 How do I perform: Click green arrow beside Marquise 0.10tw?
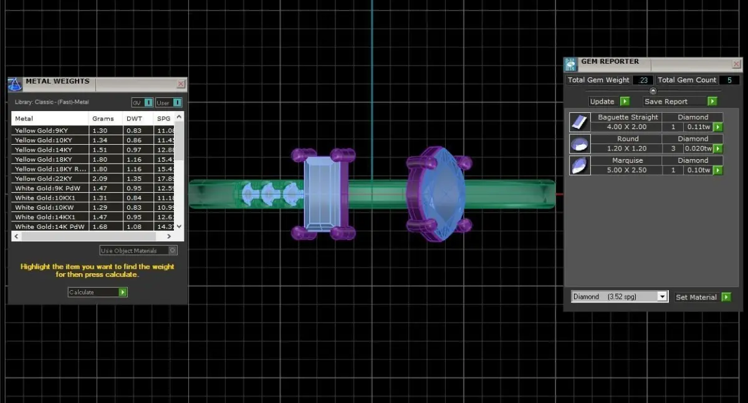tap(718, 170)
